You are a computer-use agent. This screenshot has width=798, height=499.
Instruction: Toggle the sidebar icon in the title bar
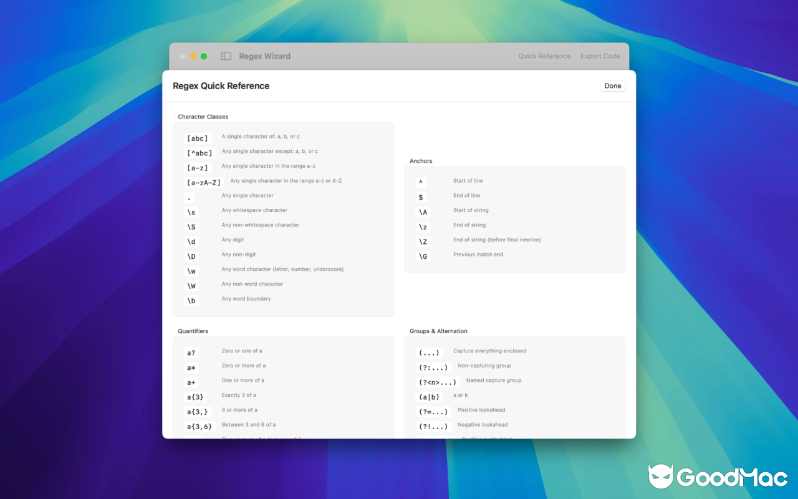coord(226,56)
